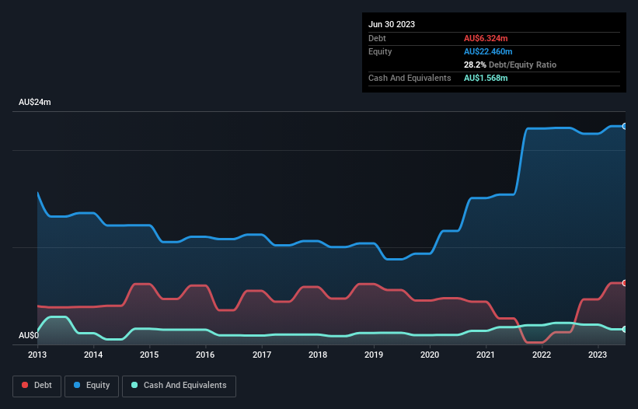Screen dimensions: 638x409
Task: Select the Cash endpoint marker on chart
Action: [x=625, y=329]
